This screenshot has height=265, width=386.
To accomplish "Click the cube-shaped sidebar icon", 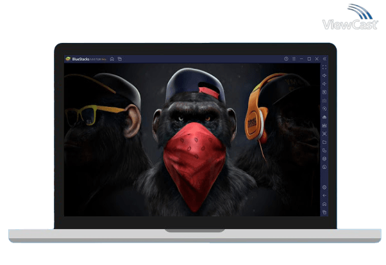I will (324, 159).
